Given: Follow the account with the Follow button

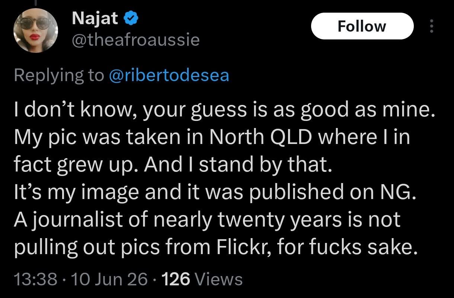Looking at the screenshot, I should pos(362,26).
